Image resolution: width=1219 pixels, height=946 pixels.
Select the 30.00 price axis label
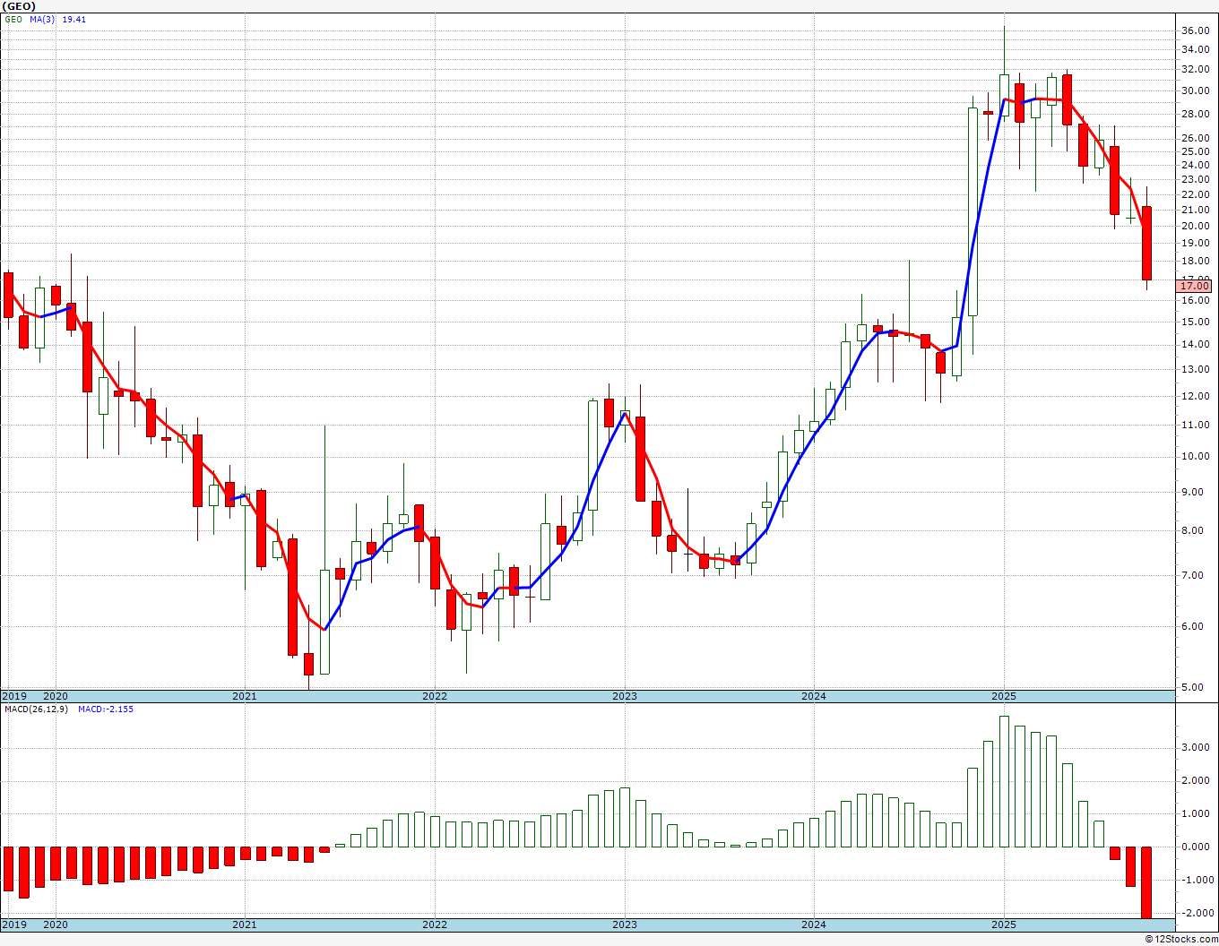tap(1195, 90)
